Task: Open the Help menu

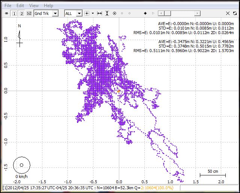Action: click(x=48, y=6)
